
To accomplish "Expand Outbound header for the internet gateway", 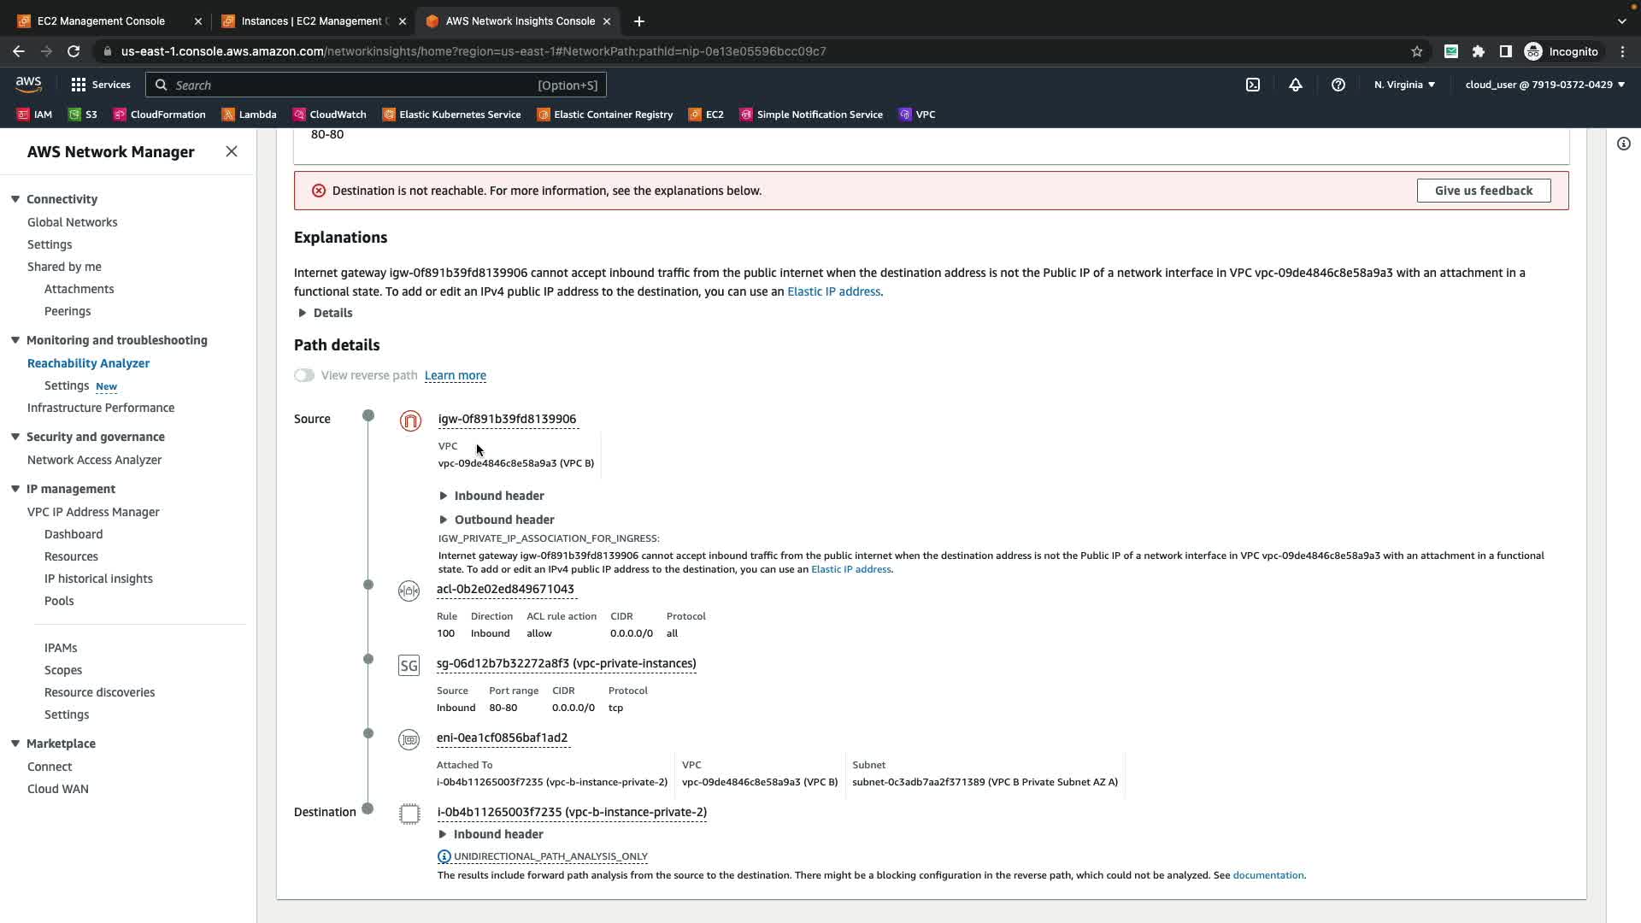I will coord(503,520).
